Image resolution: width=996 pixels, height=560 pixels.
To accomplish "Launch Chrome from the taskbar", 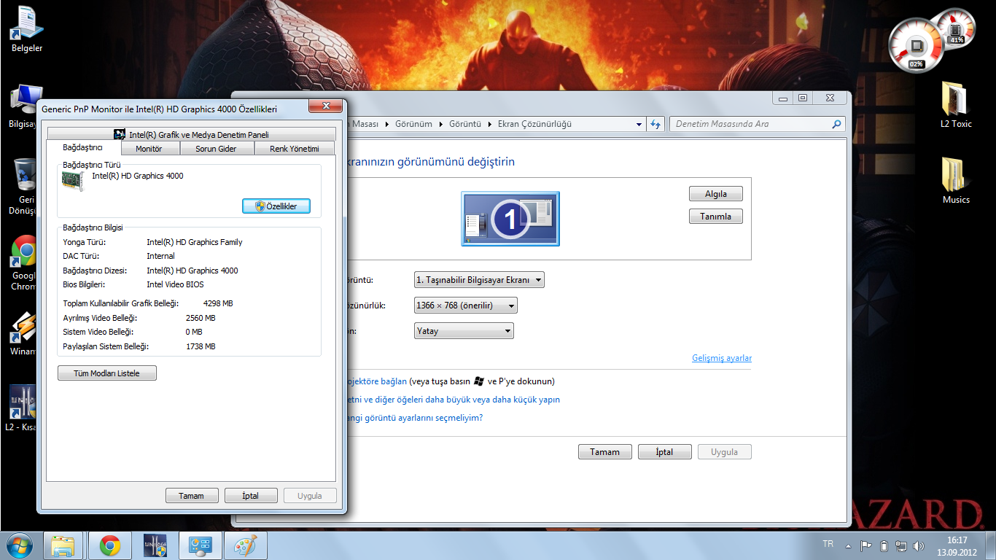I will coord(110,545).
